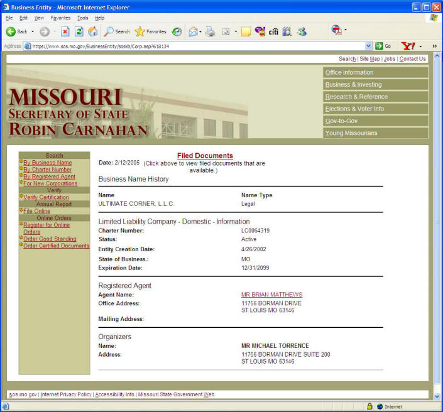443x412 pixels.
Task: Print the page with printer icon
Action: tap(210, 31)
